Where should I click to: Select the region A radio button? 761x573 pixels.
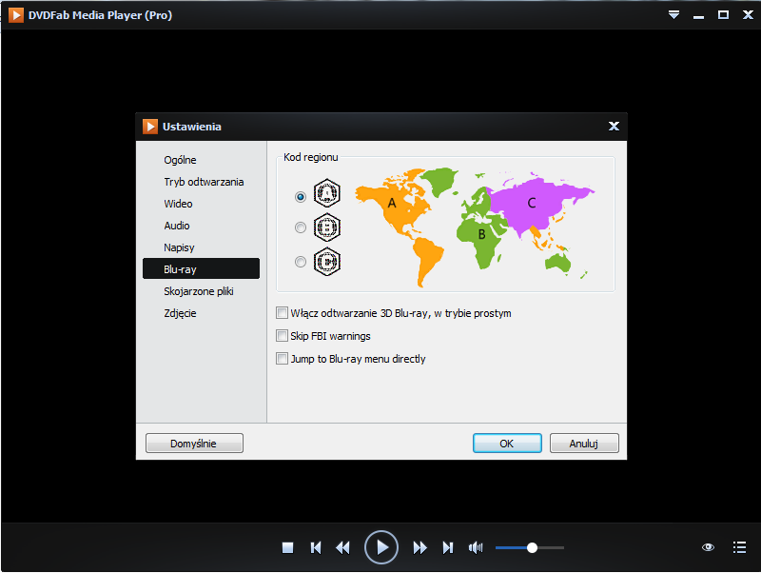tap(301, 197)
